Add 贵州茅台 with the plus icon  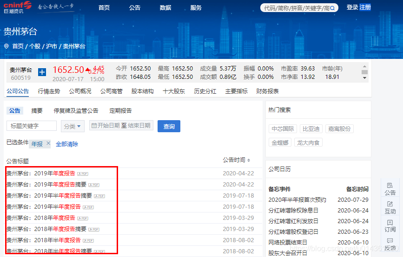coord(42,72)
